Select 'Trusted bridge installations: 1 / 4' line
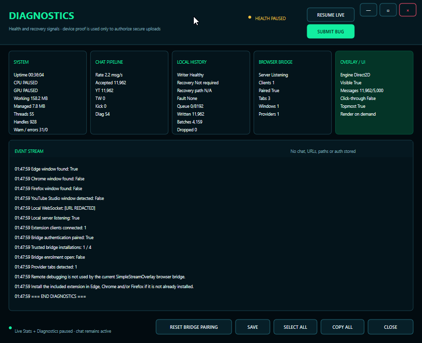 [x=53, y=247]
